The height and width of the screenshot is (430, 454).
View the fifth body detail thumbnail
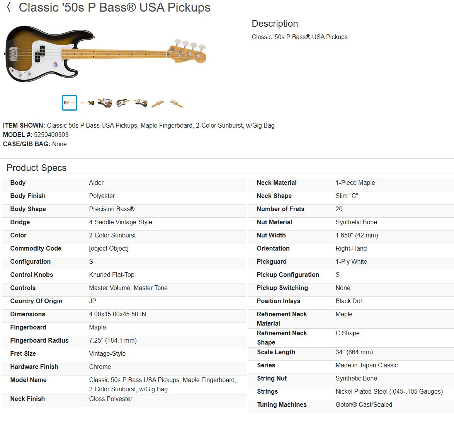click(141, 103)
